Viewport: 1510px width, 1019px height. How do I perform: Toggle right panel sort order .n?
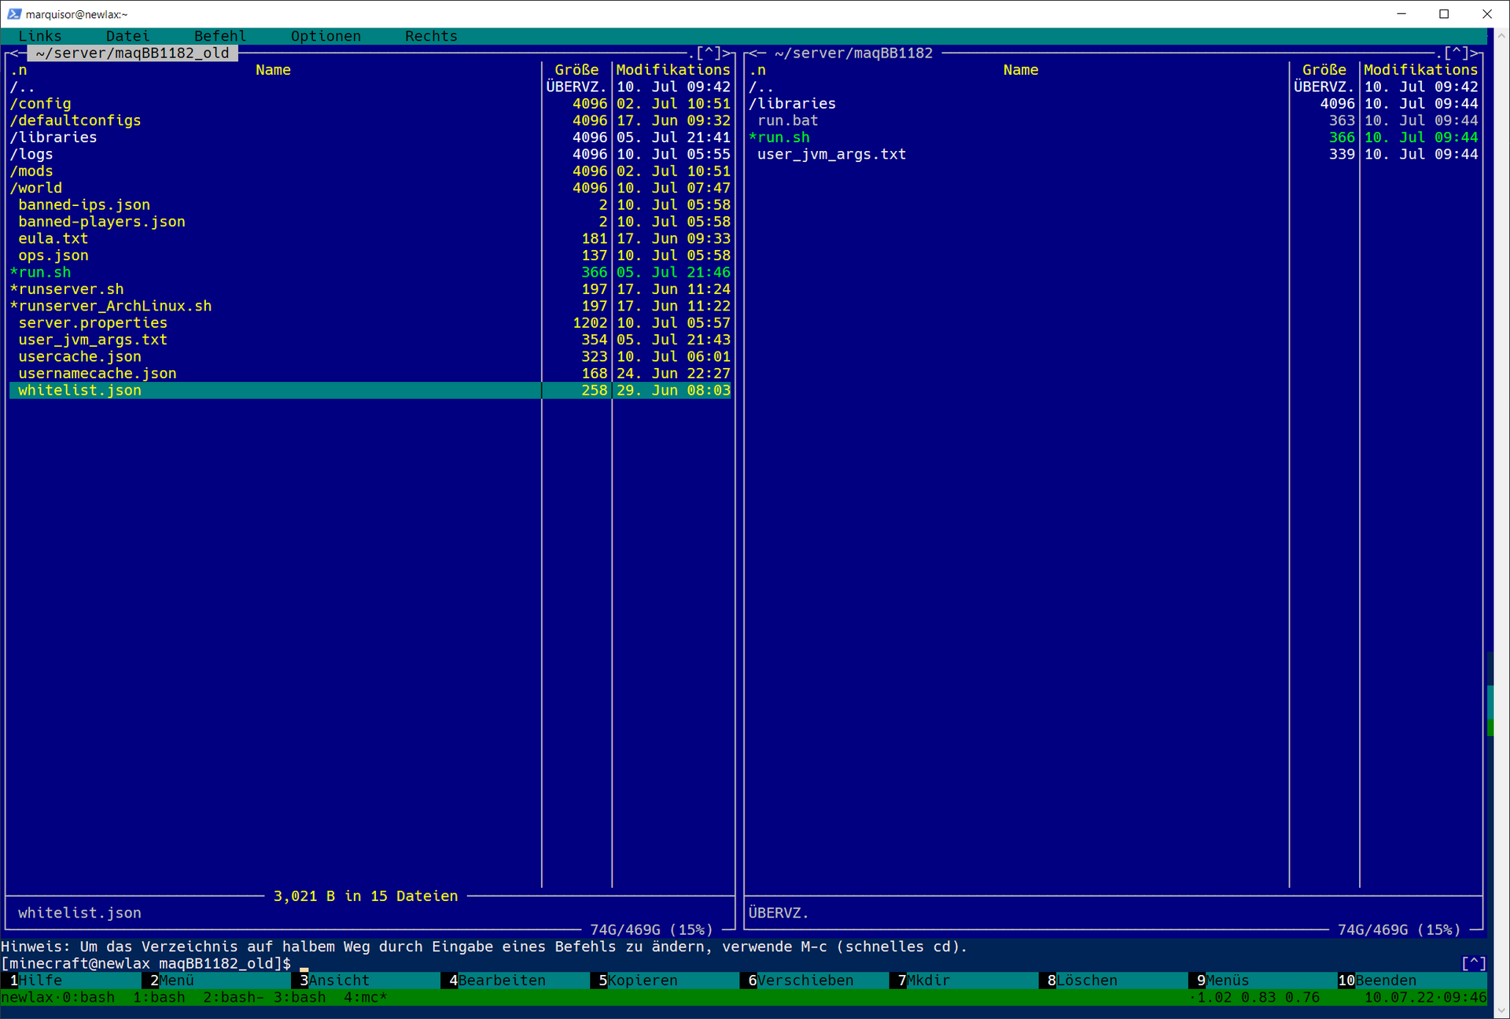[x=757, y=70]
